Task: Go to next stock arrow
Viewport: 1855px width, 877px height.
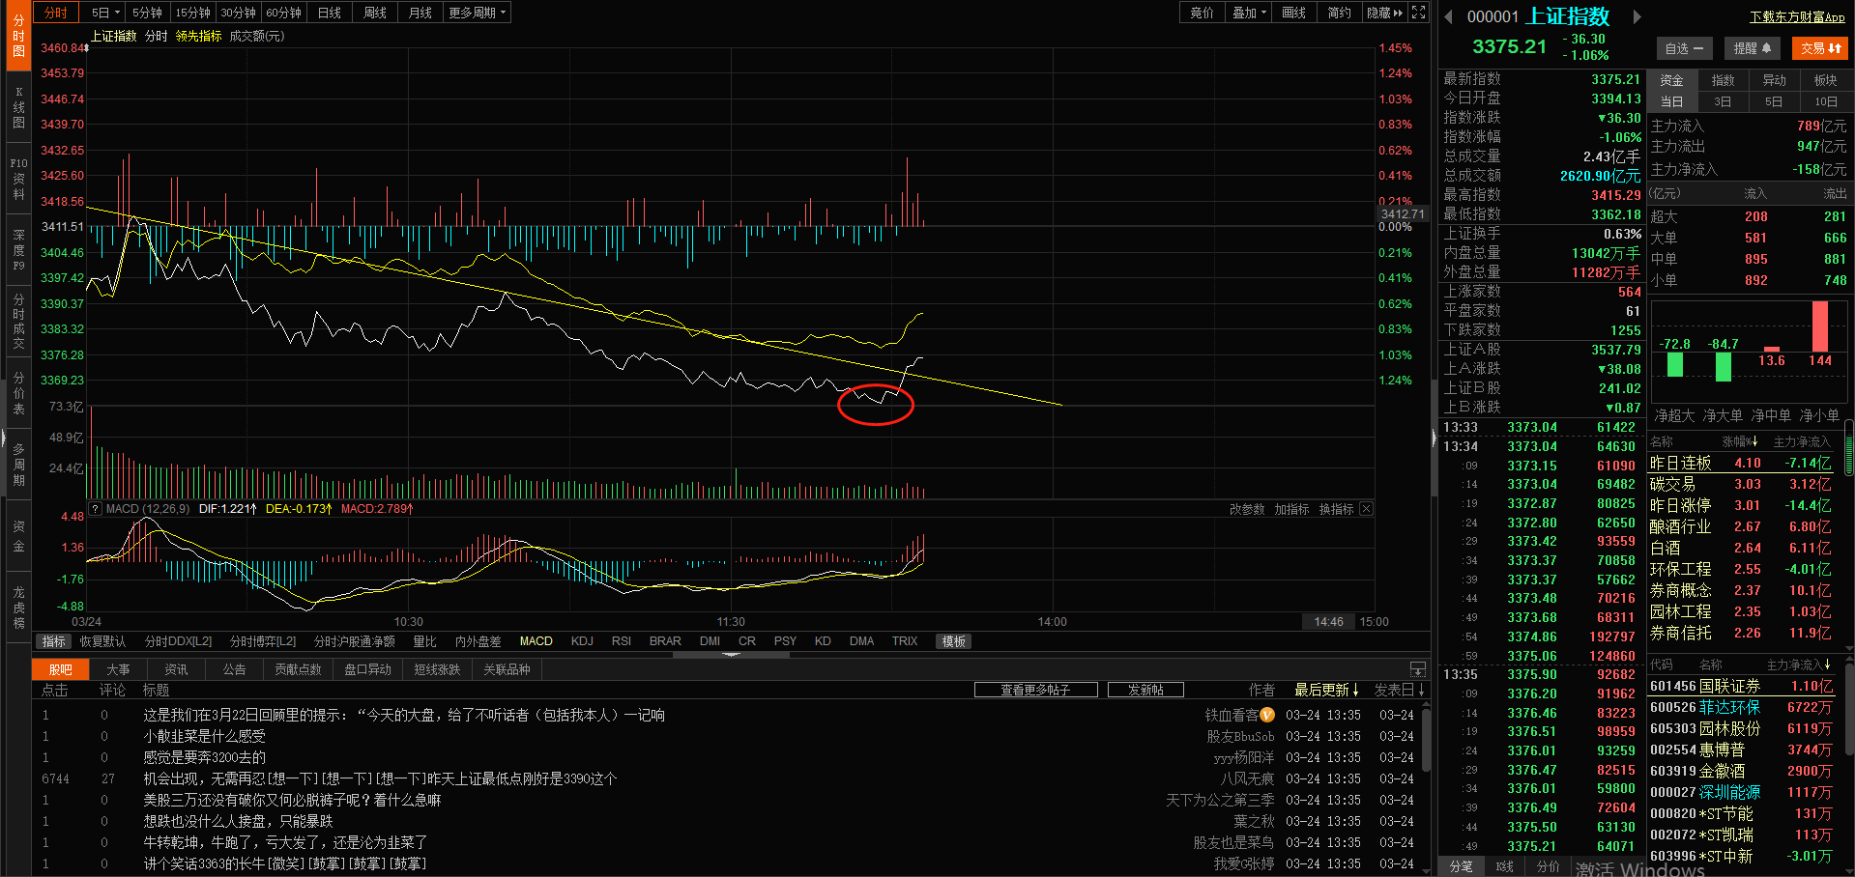Action: tap(1637, 16)
